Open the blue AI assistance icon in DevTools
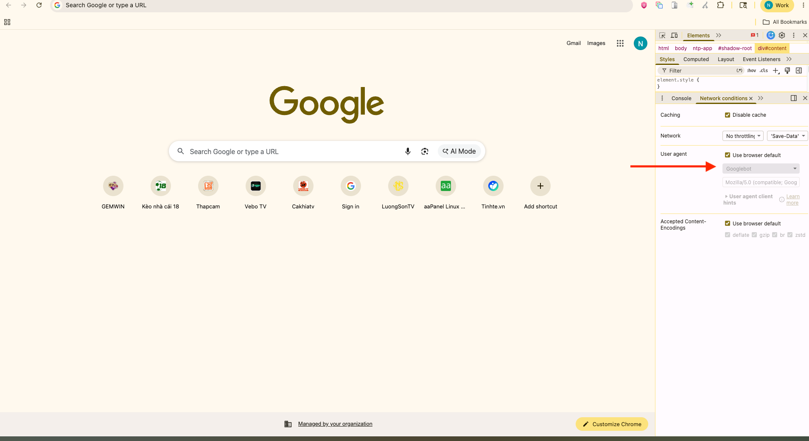 (771, 35)
